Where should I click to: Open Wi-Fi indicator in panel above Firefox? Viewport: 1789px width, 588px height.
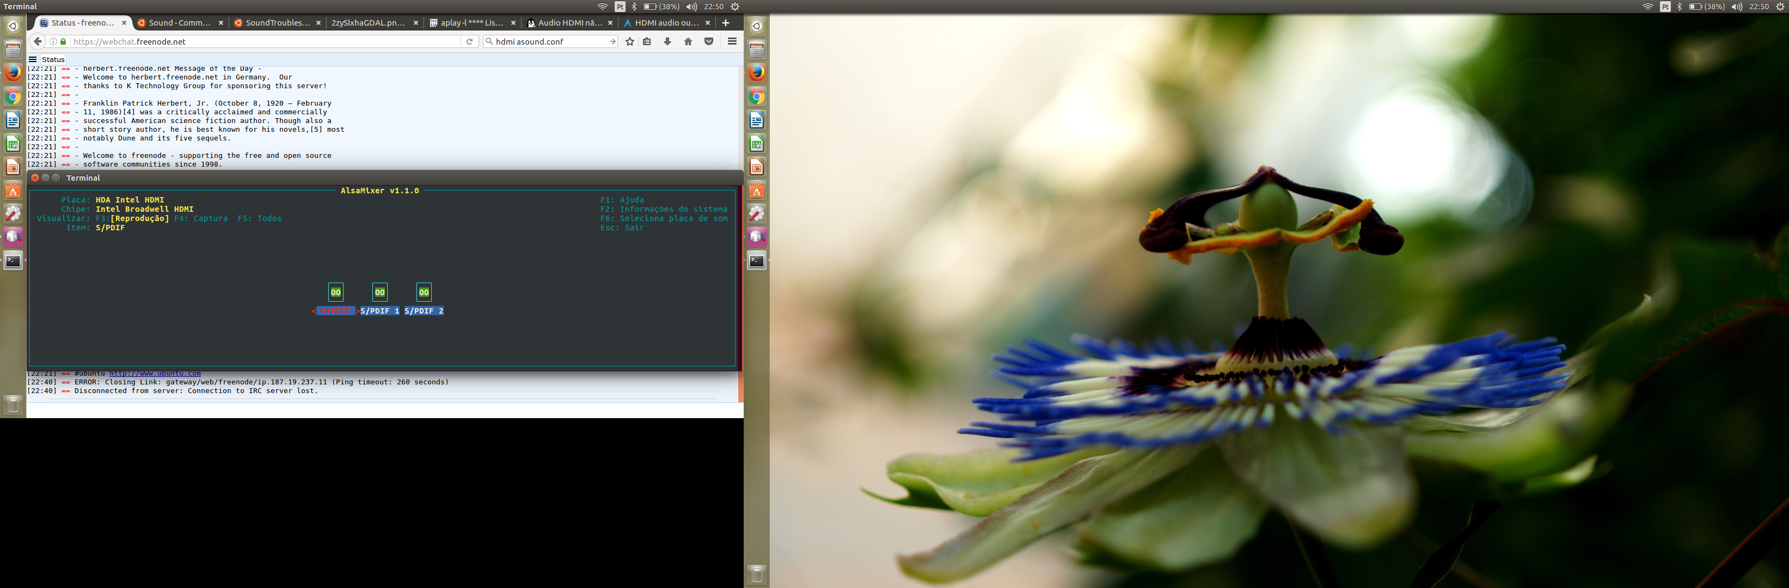(x=603, y=6)
